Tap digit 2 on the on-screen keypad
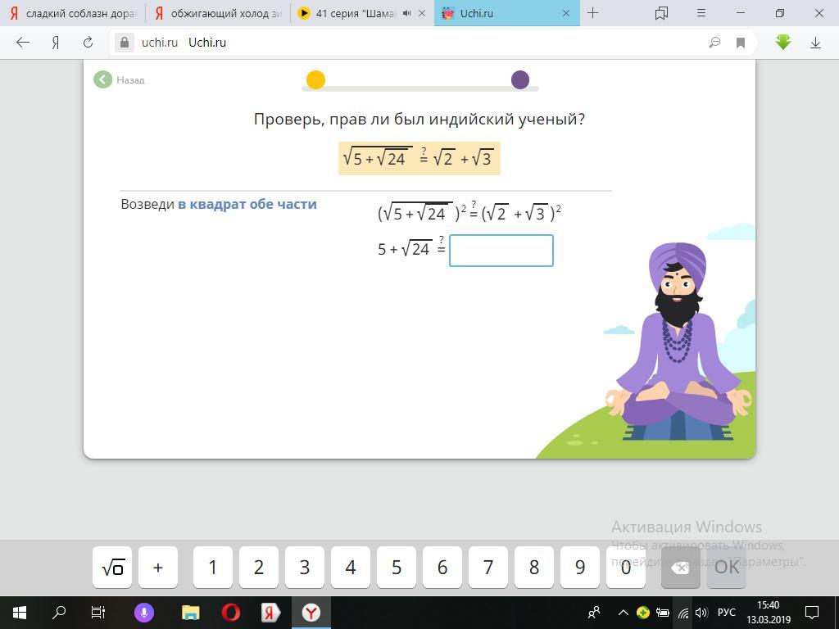The image size is (839, 629). (x=258, y=567)
